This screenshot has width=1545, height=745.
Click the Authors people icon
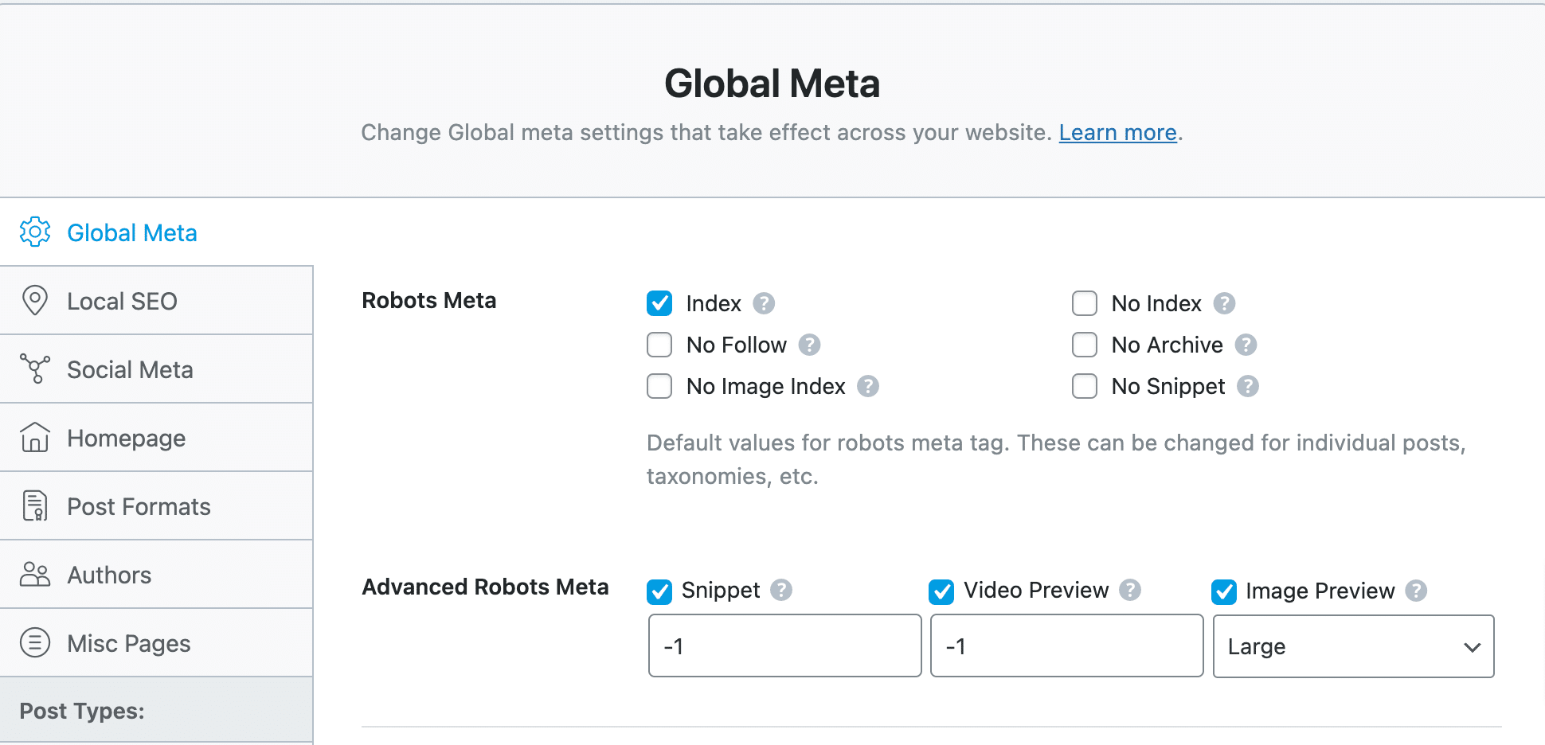pos(34,574)
